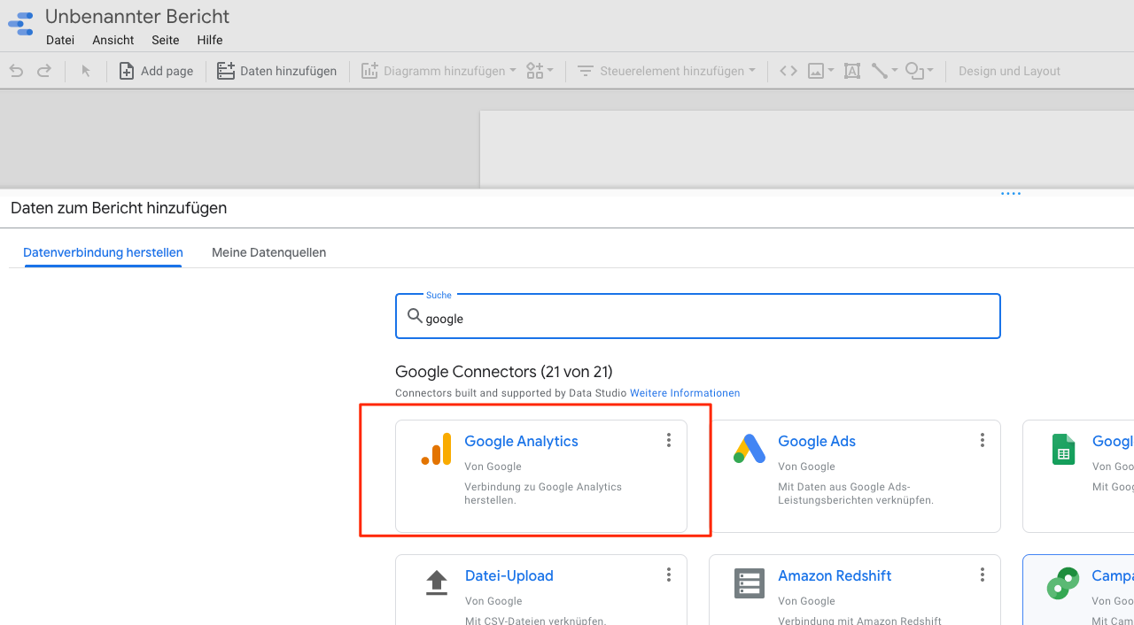Click Design und Layout button
Viewport: 1134px width, 625px height.
1009,71
